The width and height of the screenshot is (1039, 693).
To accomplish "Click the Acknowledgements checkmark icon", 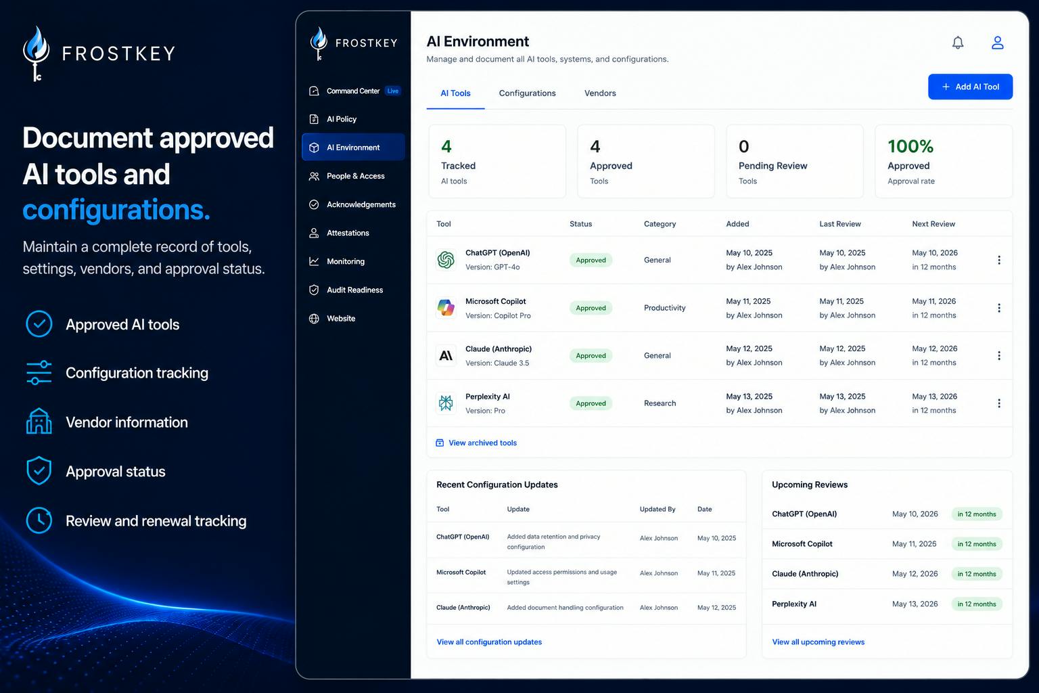I will [314, 204].
